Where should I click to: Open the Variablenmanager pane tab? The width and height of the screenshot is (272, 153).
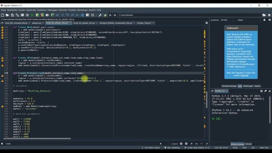(x=229, y=86)
